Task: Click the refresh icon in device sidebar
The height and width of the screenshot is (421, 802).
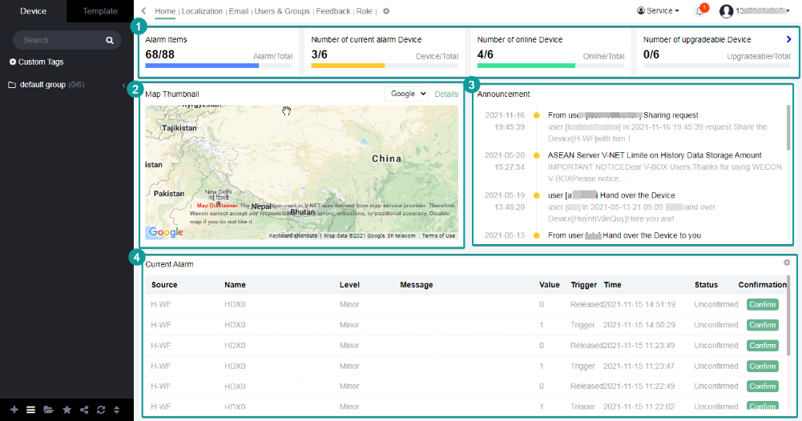Action: [101, 410]
